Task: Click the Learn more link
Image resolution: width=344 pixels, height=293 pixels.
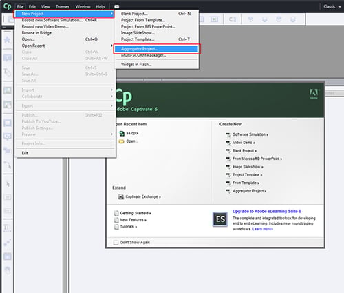Action: click(263, 229)
